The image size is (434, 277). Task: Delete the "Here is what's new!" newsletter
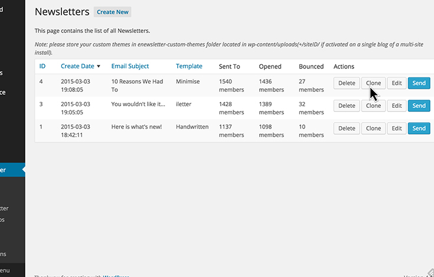[347, 128]
